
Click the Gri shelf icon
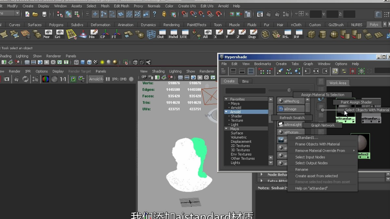pyautogui.click(x=59, y=34)
